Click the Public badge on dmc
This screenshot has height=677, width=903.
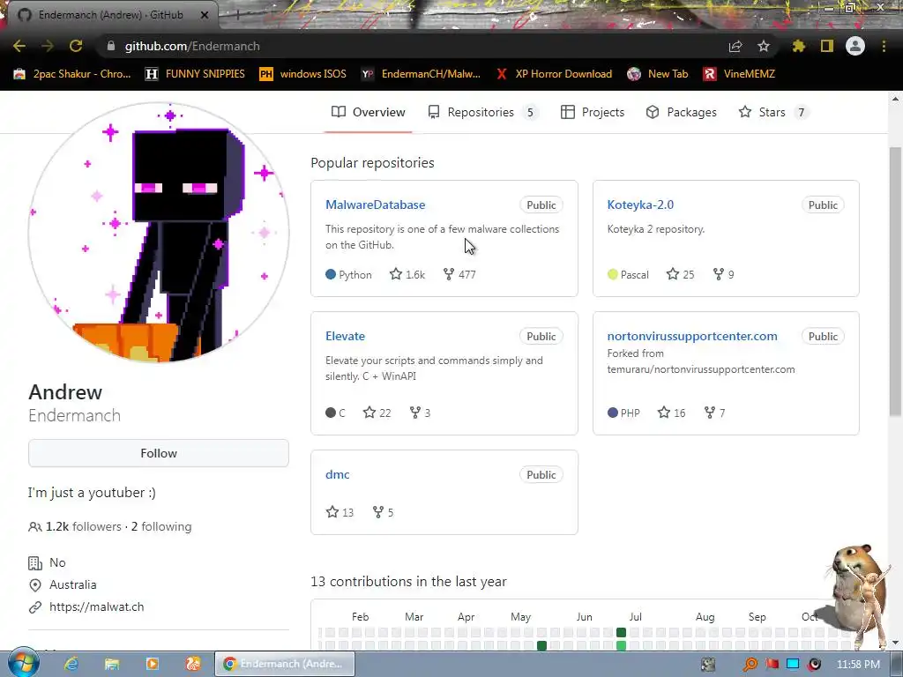tap(541, 475)
